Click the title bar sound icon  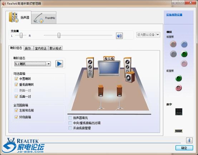[x=4, y=4]
